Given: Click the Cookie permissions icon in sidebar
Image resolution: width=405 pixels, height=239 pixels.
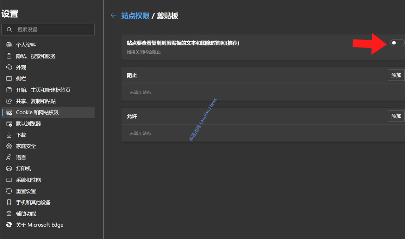Looking at the screenshot, I should 9,112.
